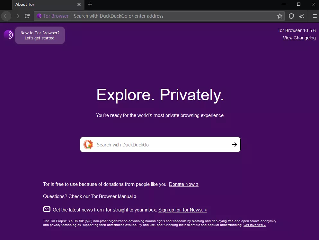The height and width of the screenshot is (240, 319).
Task: Open the hamburger application menu
Action: pyautogui.click(x=315, y=16)
